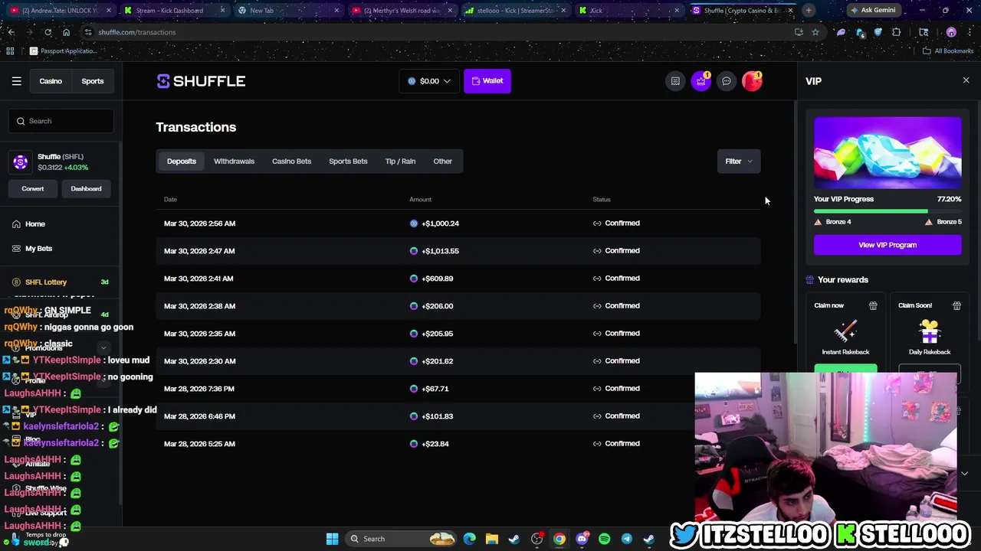Open File Explorer from the taskbar
This screenshot has height=551, width=981.
(x=491, y=539)
